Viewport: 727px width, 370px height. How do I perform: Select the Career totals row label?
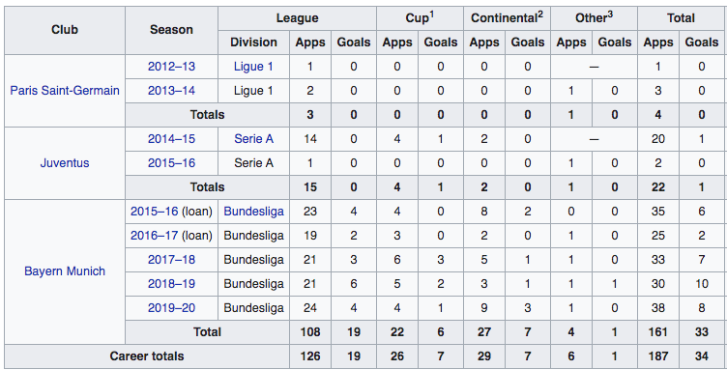(x=147, y=356)
